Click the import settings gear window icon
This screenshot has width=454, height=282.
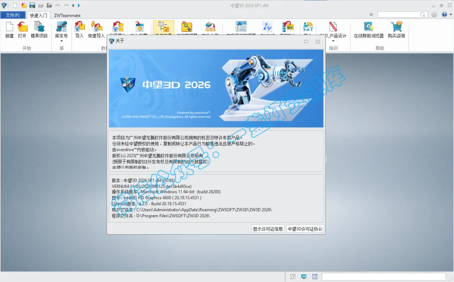pos(140,27)
